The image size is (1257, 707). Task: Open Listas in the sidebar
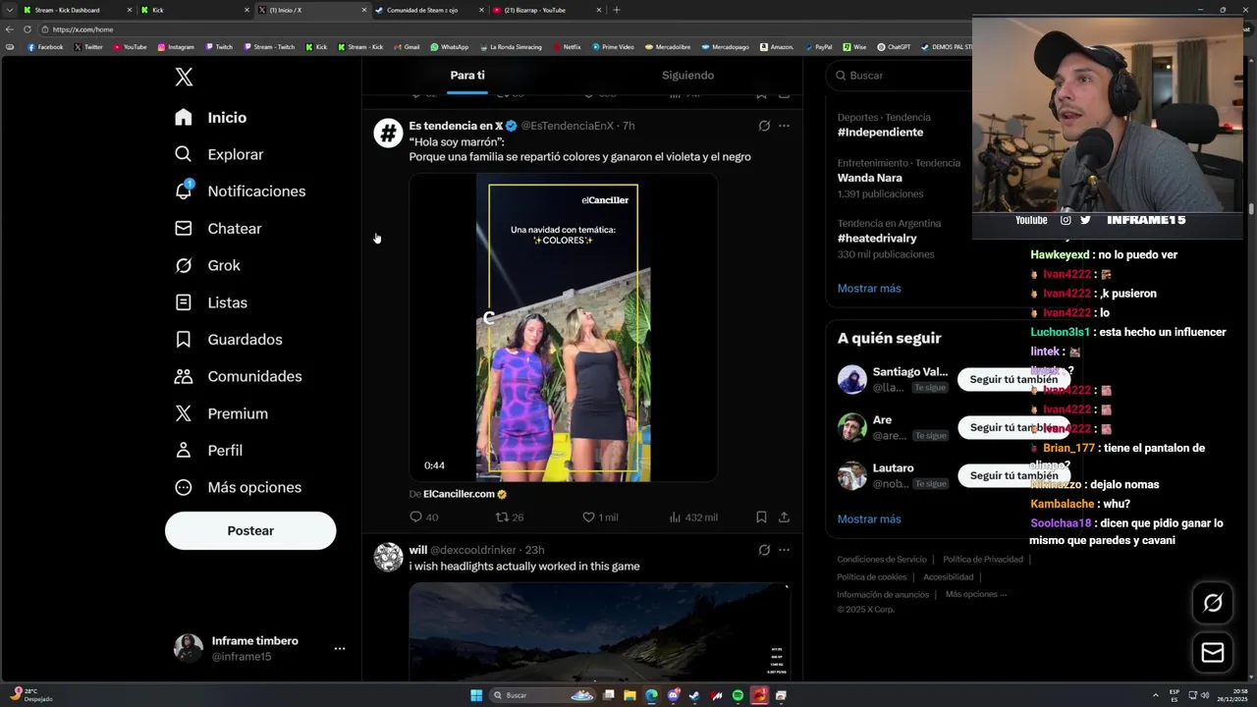pyautogui.click(x=210, y=302)
